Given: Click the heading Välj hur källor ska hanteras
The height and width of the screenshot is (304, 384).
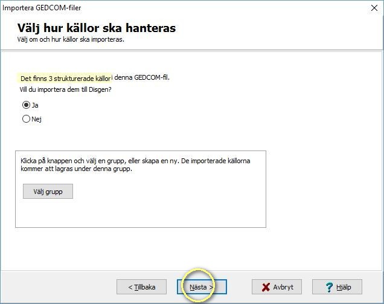Looking at the screenshot, I should click(97, 28).
